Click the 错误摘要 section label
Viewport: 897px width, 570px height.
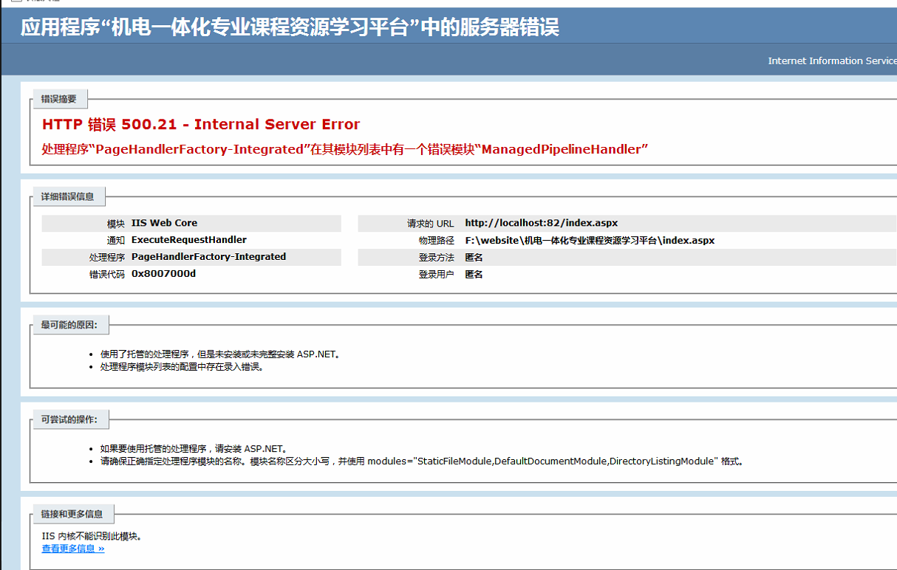pos(58,99)
